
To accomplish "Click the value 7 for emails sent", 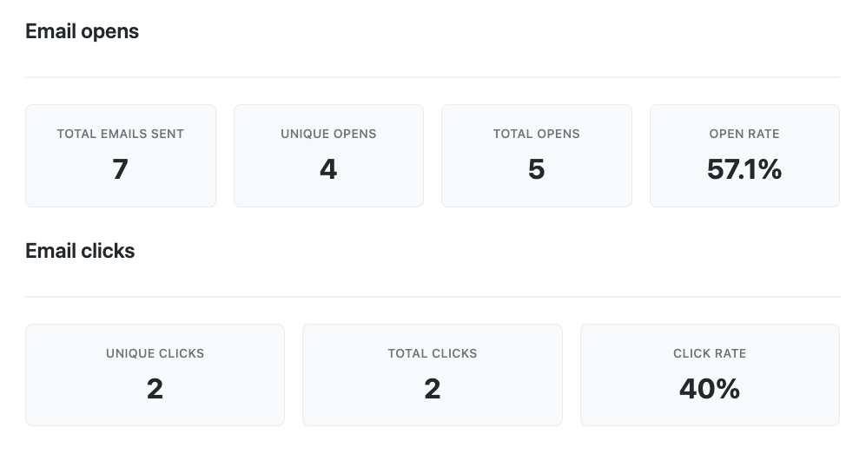I will coord(120,169).
